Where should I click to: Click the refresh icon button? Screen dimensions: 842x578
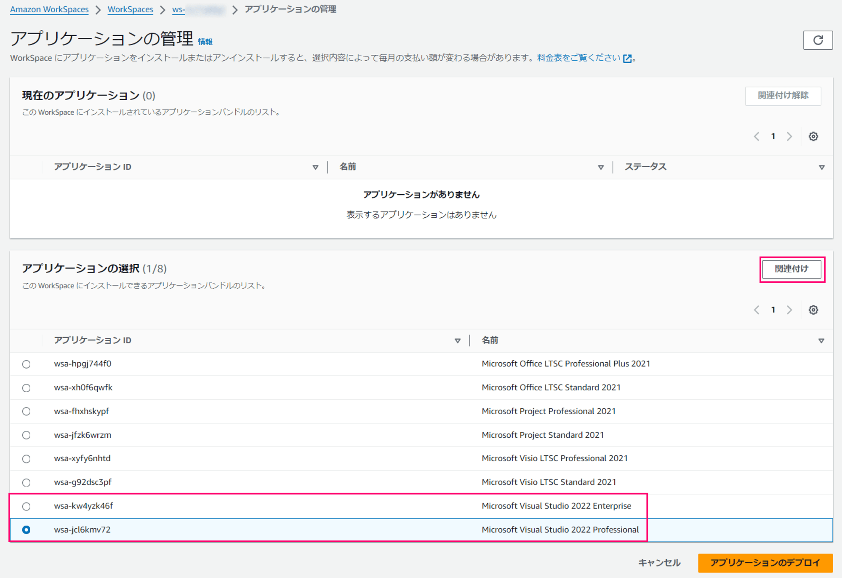click(x=818, y=40)
